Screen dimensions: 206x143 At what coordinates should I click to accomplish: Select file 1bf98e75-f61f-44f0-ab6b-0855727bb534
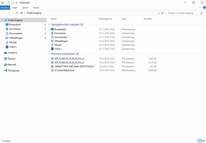coord(74,66)
